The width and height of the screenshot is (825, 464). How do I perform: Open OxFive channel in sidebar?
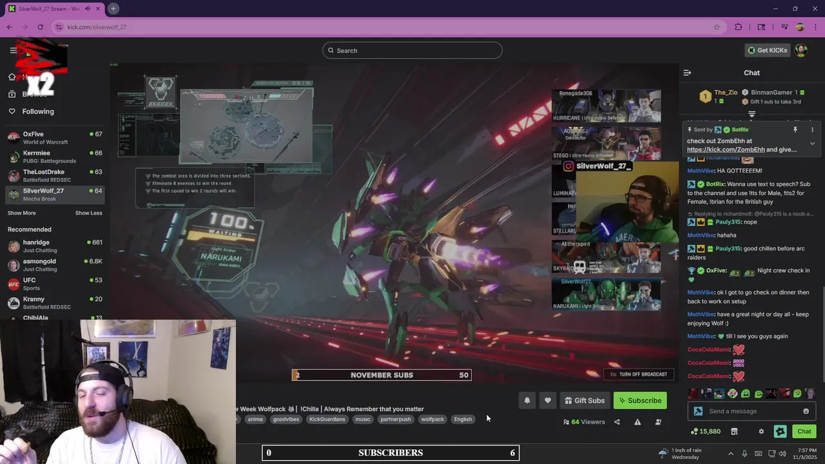(55, 137)
